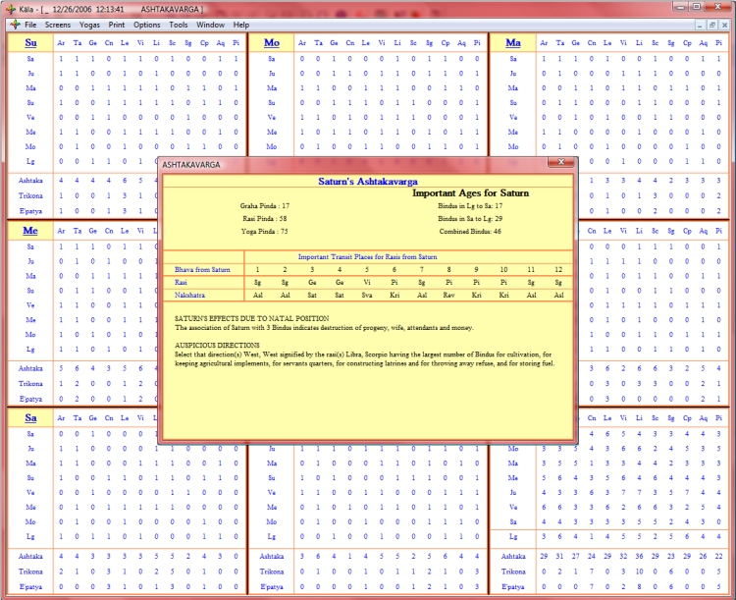The width and height of the screenshot is (736, 600).
Task: Open the Window menu
Action: [x=210, y=25]
